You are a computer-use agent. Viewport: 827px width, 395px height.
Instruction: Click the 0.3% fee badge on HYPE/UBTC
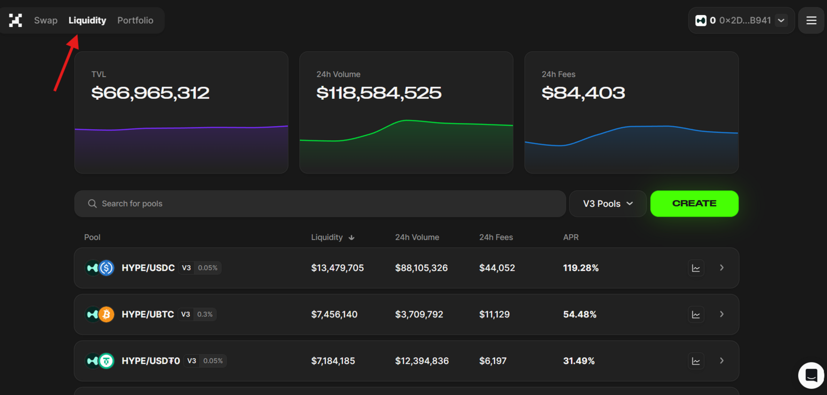pos(205,314)
